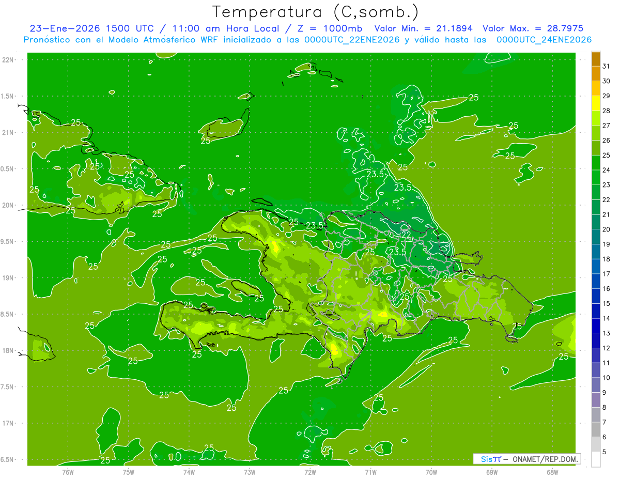
Task: Pick the orange swatch above 31 in legend
Action: point(596,59)
